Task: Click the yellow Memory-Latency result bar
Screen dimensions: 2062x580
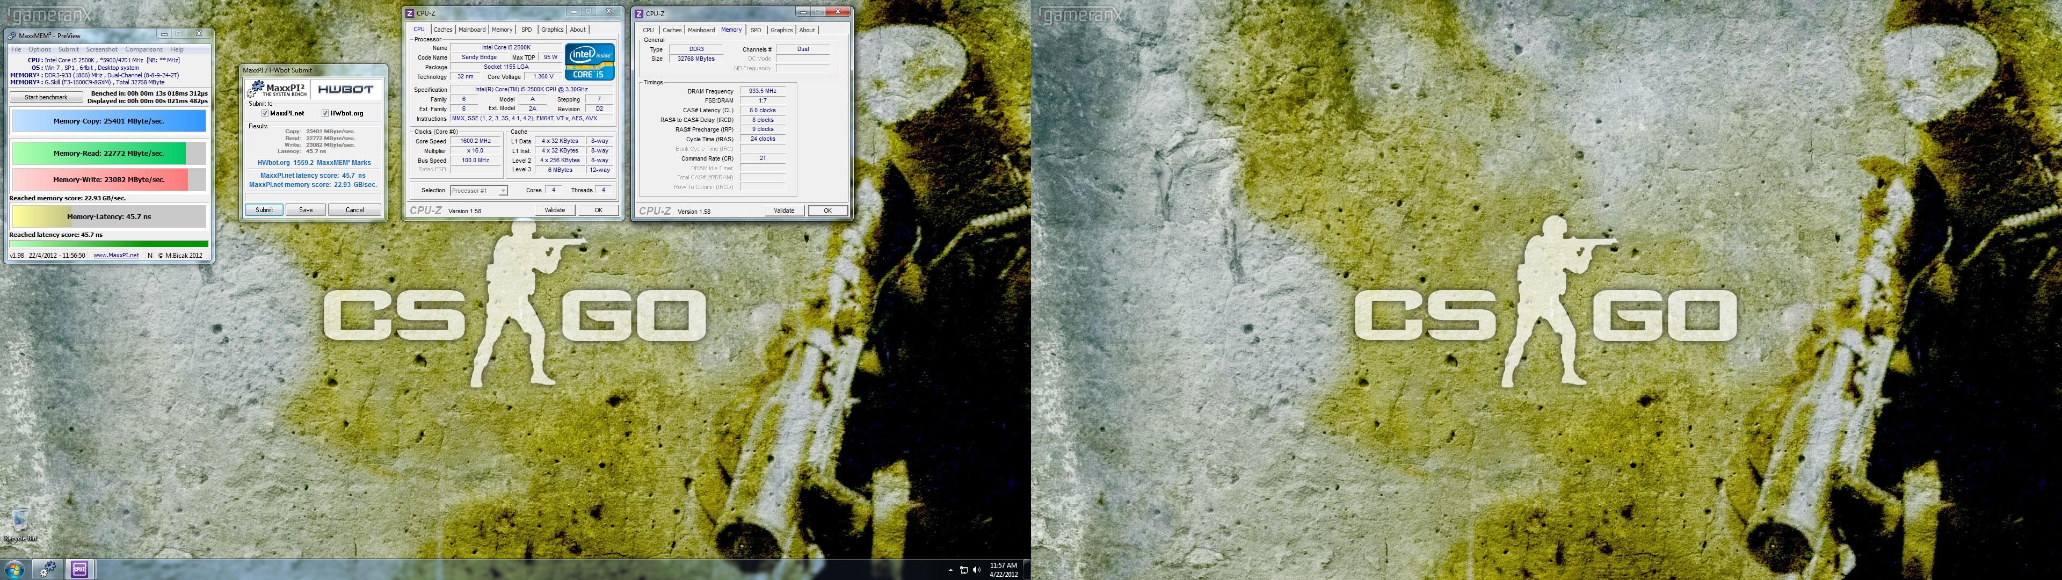Action: coord(109,216)
